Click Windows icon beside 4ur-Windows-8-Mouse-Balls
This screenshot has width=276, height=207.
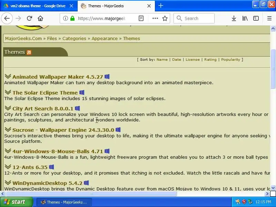click(107, 151)
